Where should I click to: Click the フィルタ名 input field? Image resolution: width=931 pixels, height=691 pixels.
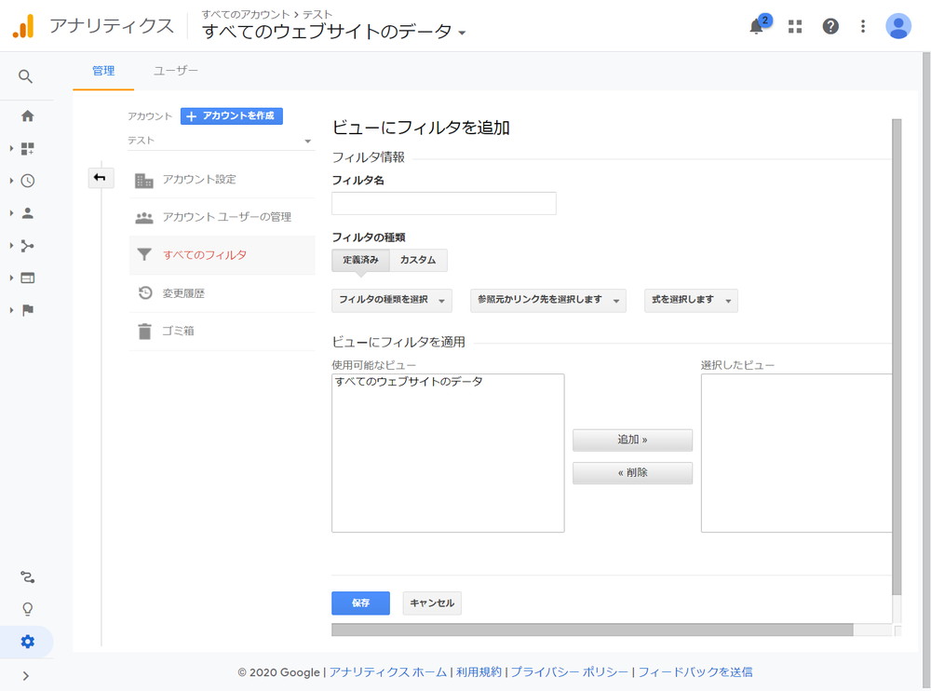pyautogui.click(x=443, y=203)
